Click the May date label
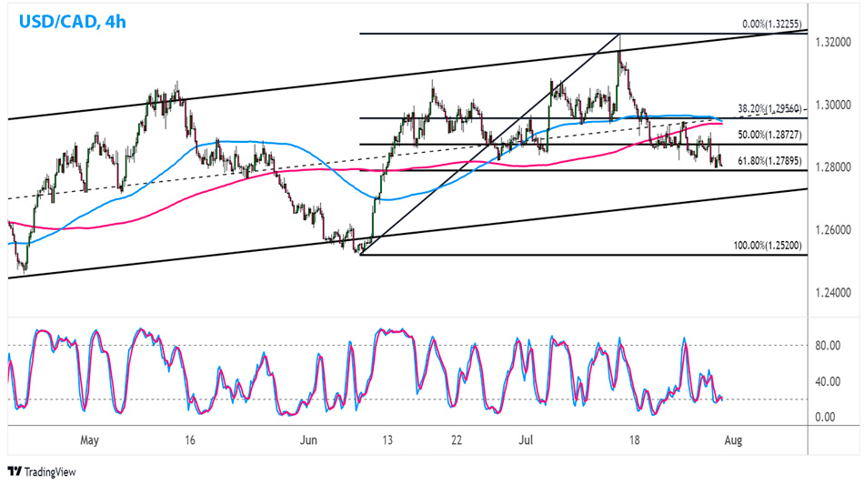The image size is (864, 484). [89, 440]
